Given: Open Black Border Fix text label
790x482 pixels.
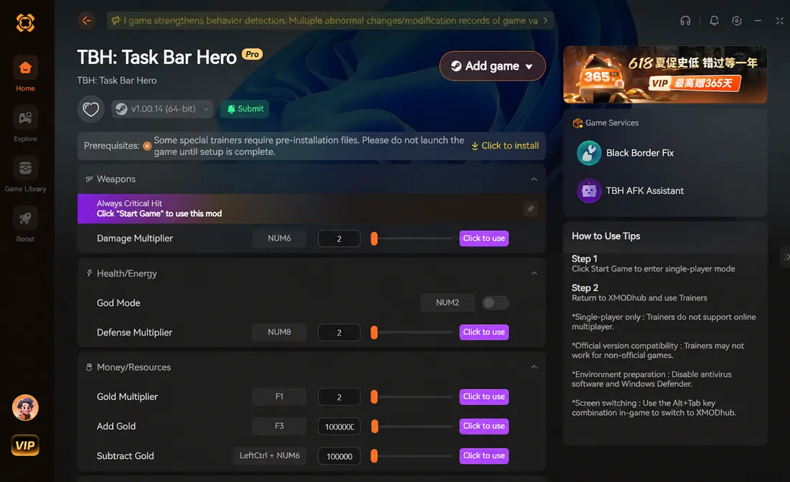Looking at the screenshot, I should click(x=640, y=153).
